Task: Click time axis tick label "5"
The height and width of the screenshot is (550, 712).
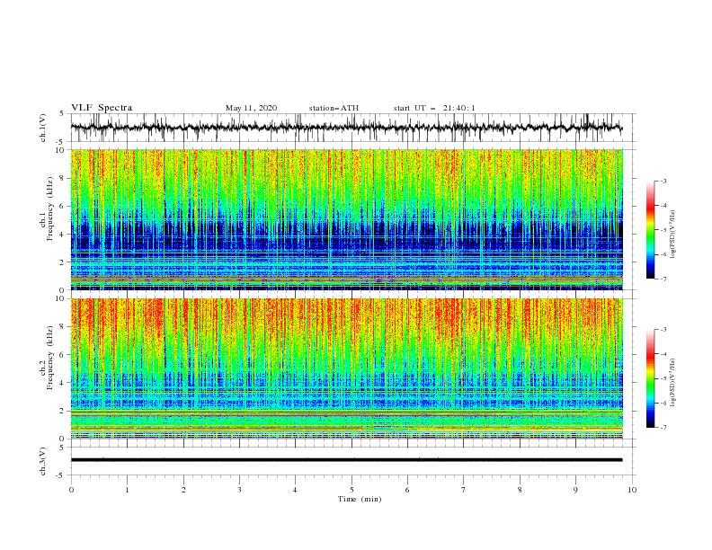Action: click(x=352, y=490)
